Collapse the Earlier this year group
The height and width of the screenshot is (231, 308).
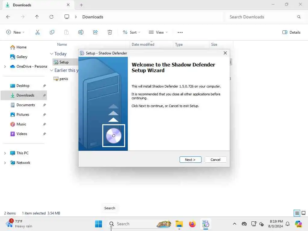(51, 70)
